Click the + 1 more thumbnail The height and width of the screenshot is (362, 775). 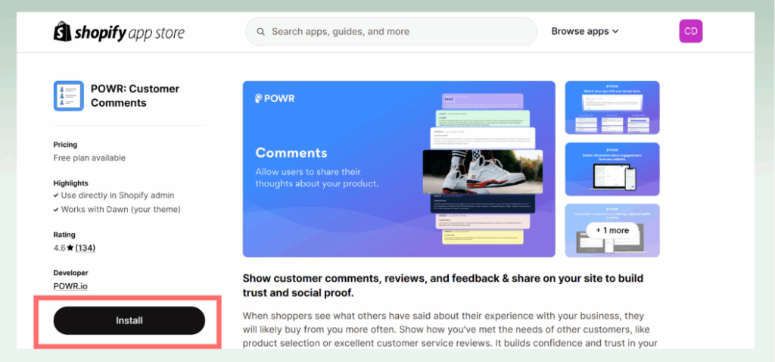(612, 230)
